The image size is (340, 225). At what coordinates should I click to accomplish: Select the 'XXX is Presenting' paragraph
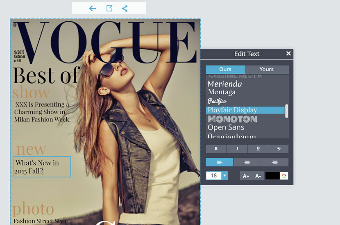tap(42, 112)
